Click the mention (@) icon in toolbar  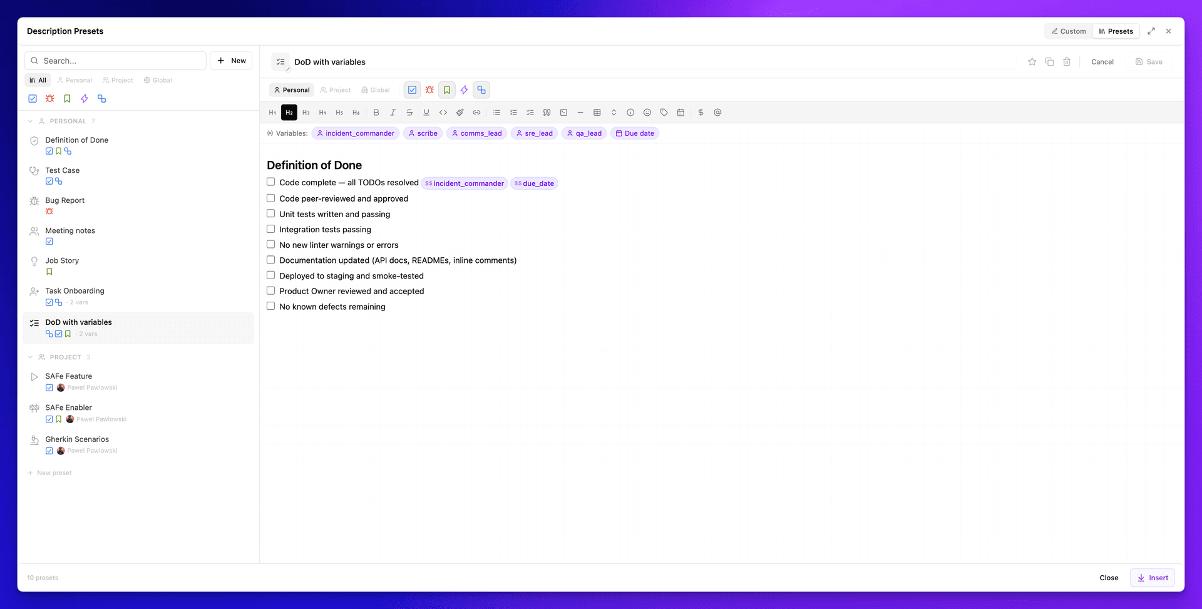point(717,112)
